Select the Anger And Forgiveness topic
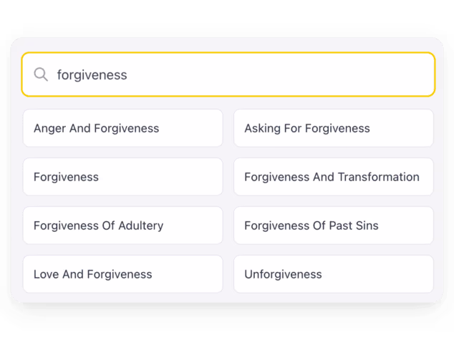 [x=122, y=128]
